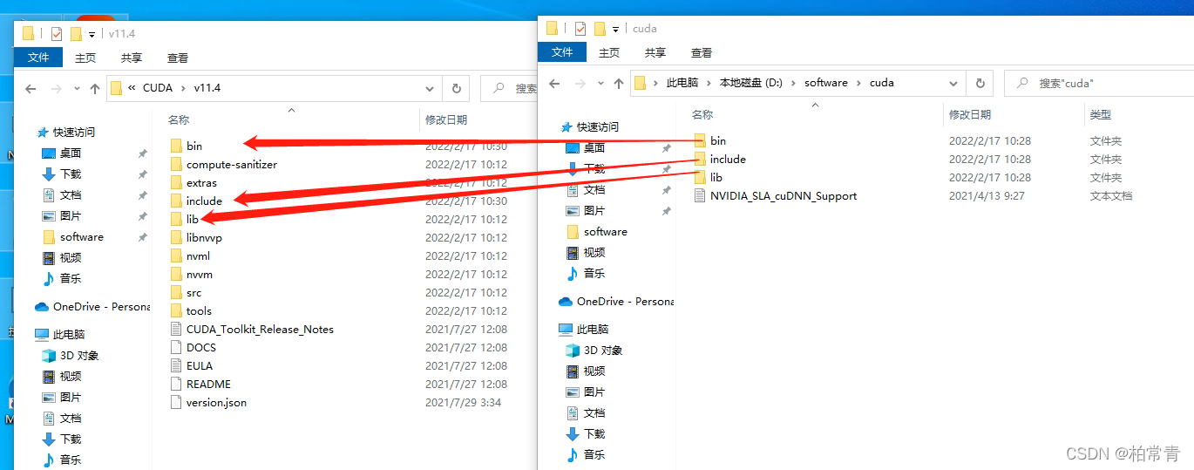Open 查看 tab in v11.4 window
The width and height of the screenshot is (1194, 470).
178,58
